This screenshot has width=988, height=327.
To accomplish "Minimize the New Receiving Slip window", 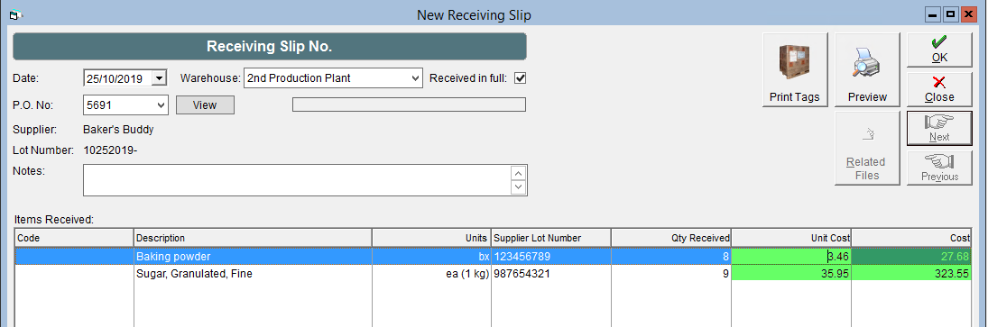I will pos(933,14).
